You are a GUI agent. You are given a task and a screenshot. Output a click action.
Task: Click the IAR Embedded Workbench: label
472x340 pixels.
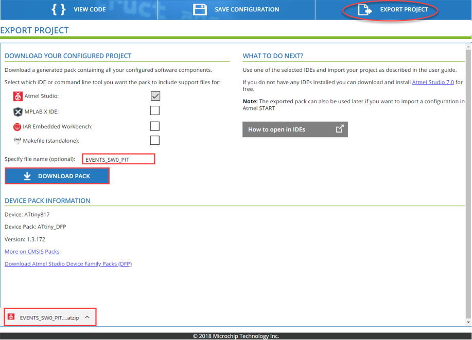tap(58, 127)
